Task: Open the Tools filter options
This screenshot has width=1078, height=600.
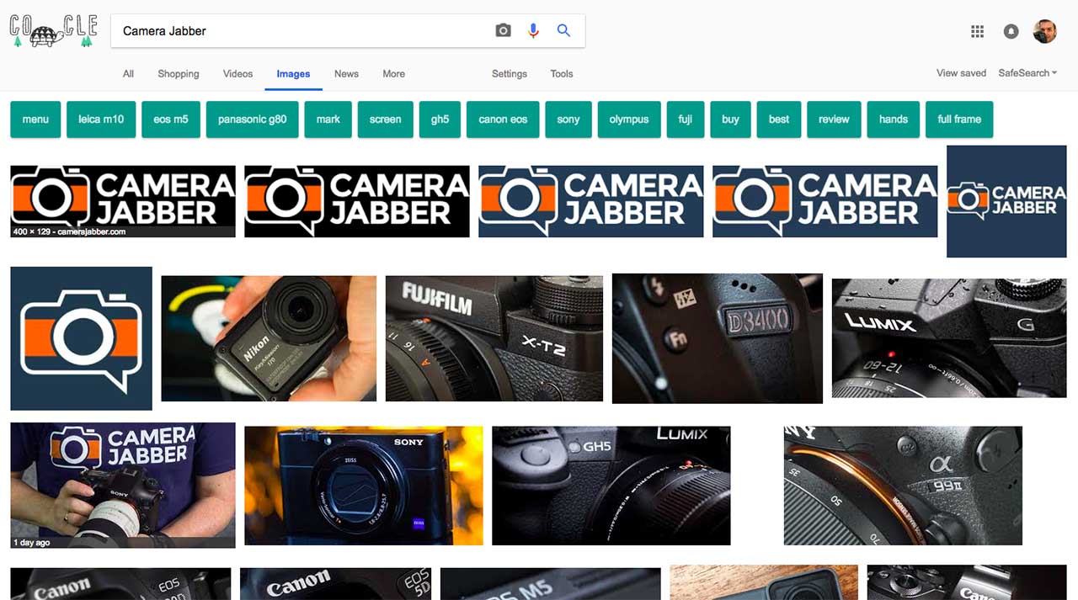Action: click(562, 74)
